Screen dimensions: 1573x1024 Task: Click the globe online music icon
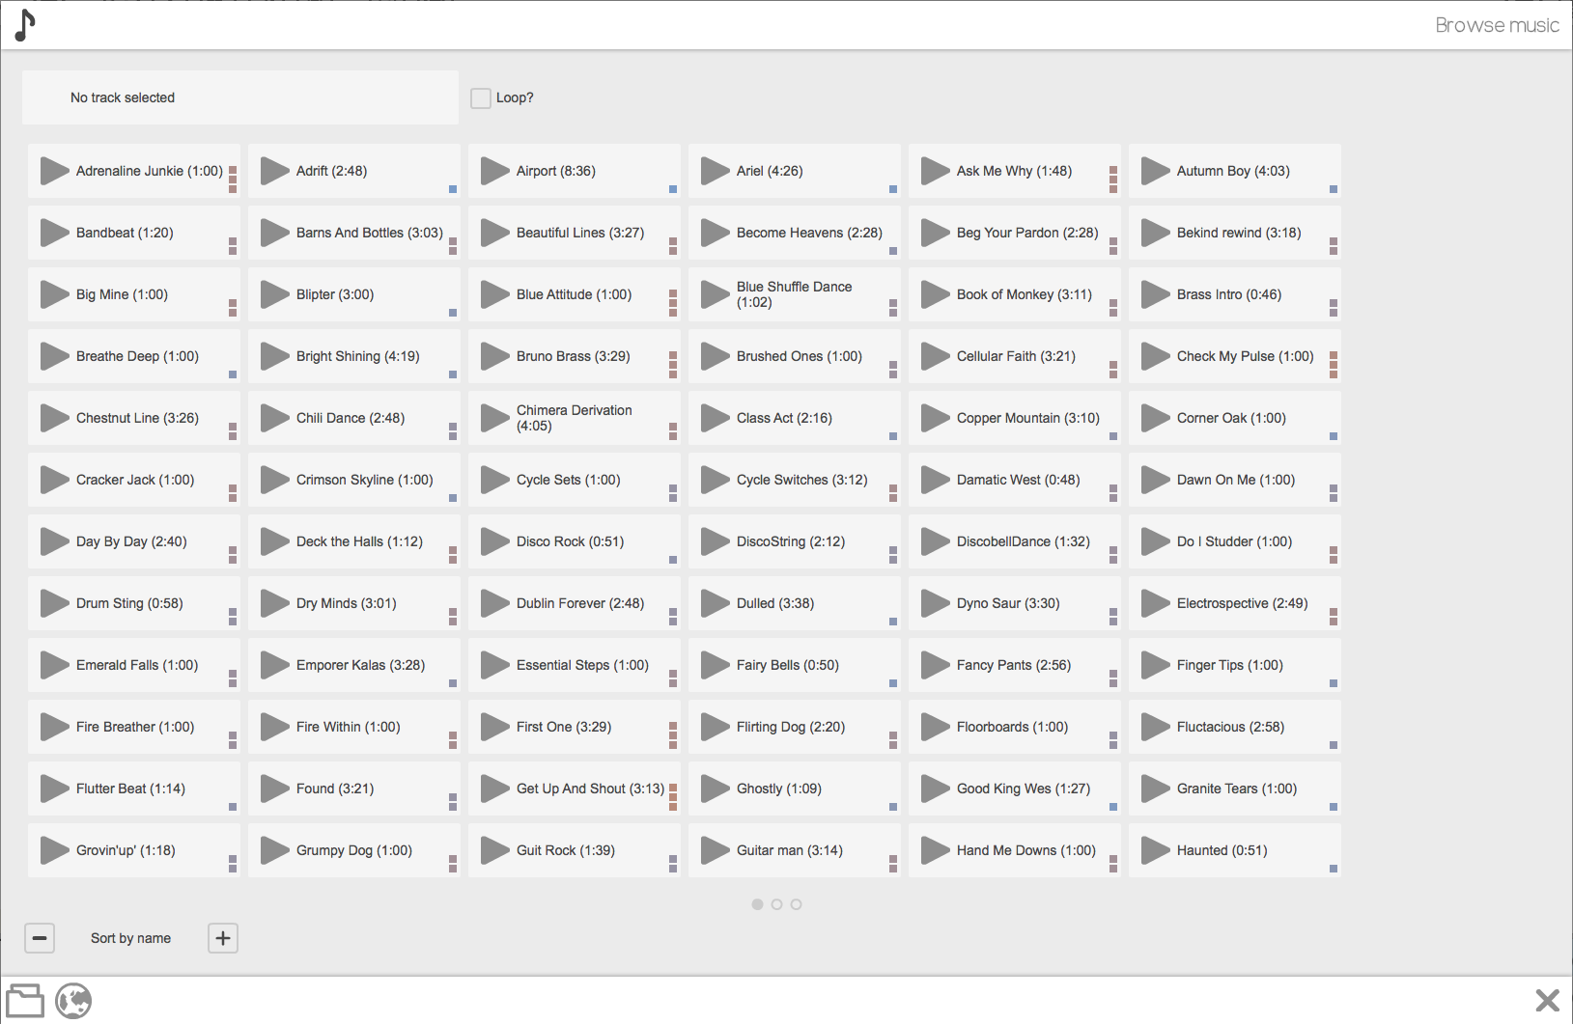tap(73, 1001)
